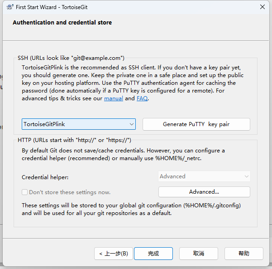Click the SSH group box label

click(x=71, y=58)
